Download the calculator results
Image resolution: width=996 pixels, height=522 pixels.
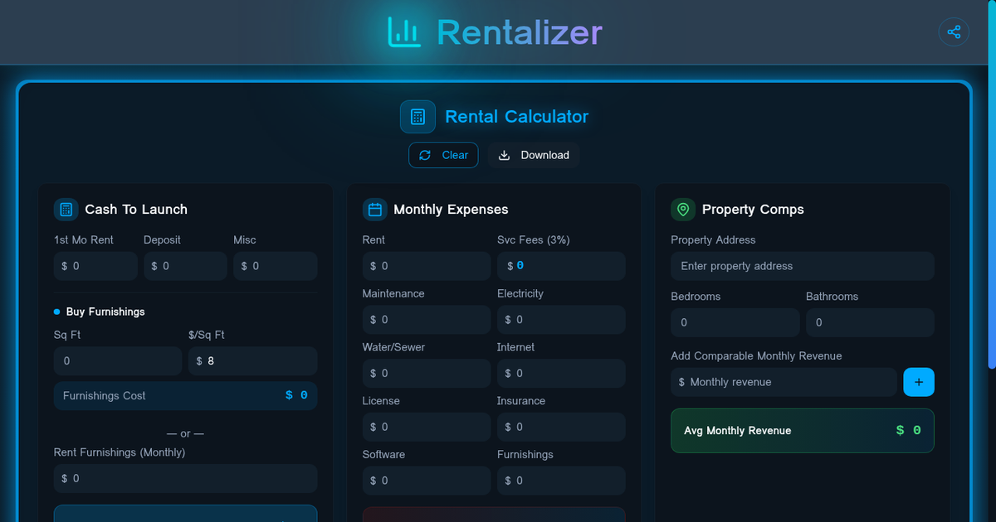coord(534,155)
